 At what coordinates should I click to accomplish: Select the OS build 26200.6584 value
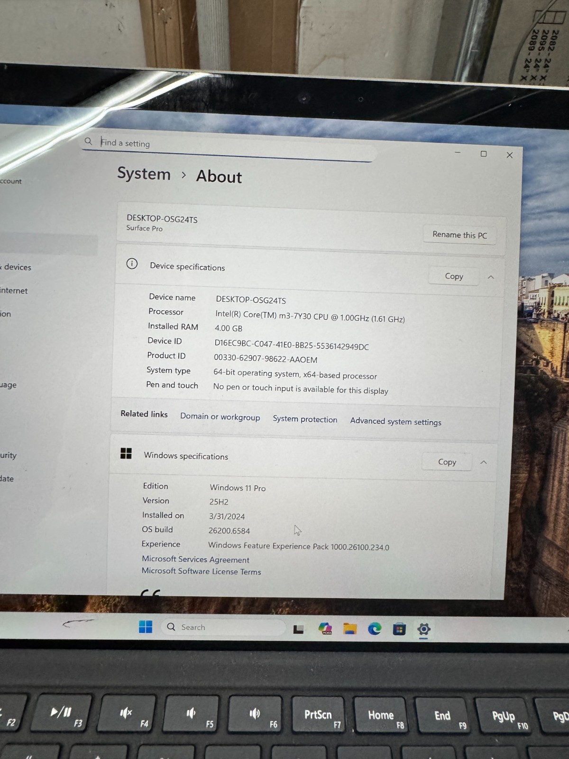229,531
